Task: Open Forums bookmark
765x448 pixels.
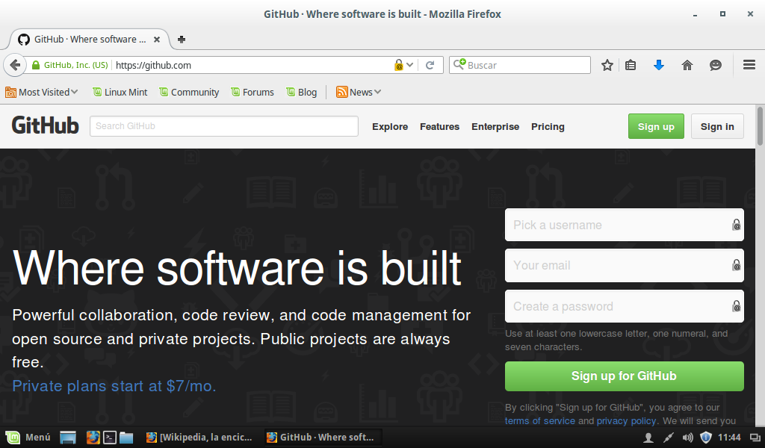Action: [x=253, y=92]
